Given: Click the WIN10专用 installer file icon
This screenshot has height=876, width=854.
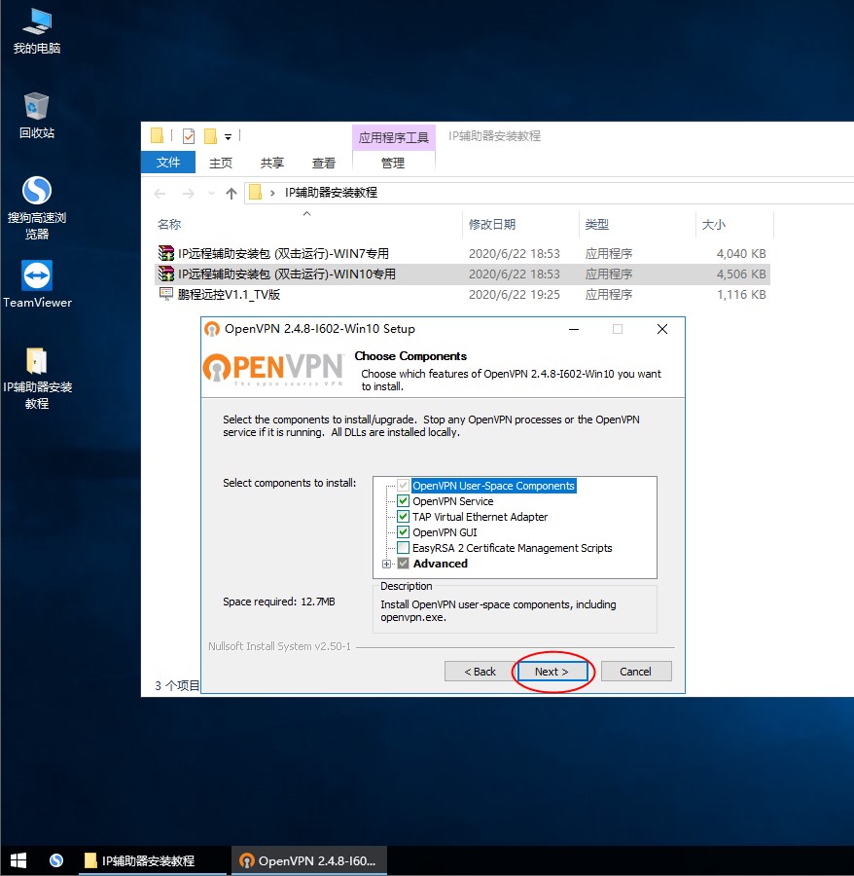Looking at the screenshot, I should (x=165, y=274).
